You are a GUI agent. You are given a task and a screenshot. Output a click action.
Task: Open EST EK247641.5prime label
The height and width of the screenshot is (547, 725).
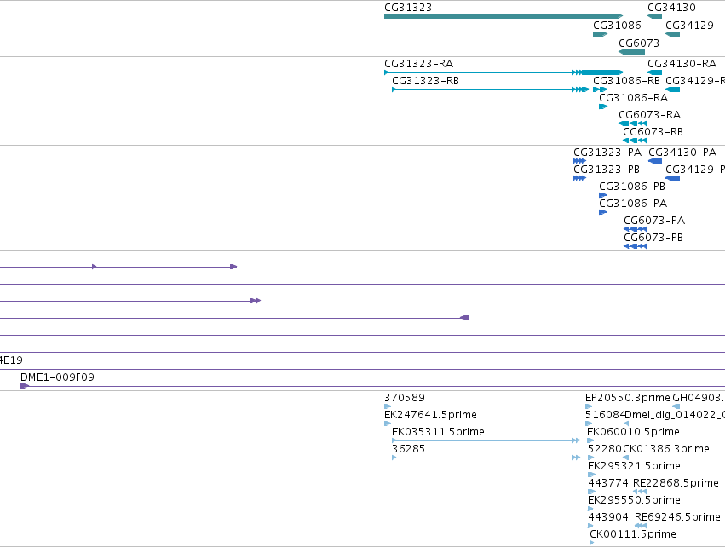click(430, 415)
